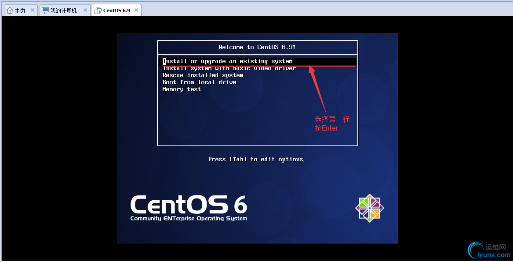Click Community ENTerprise Operating System tagline
Screen dimensions: 513x262
189,219
